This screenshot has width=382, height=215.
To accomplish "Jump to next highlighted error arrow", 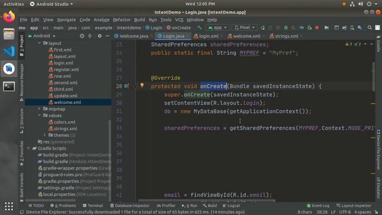I will click(x=371, y=44).
